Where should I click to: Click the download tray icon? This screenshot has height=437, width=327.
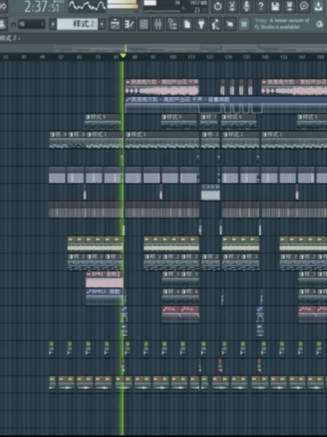[x=318, y=6]
